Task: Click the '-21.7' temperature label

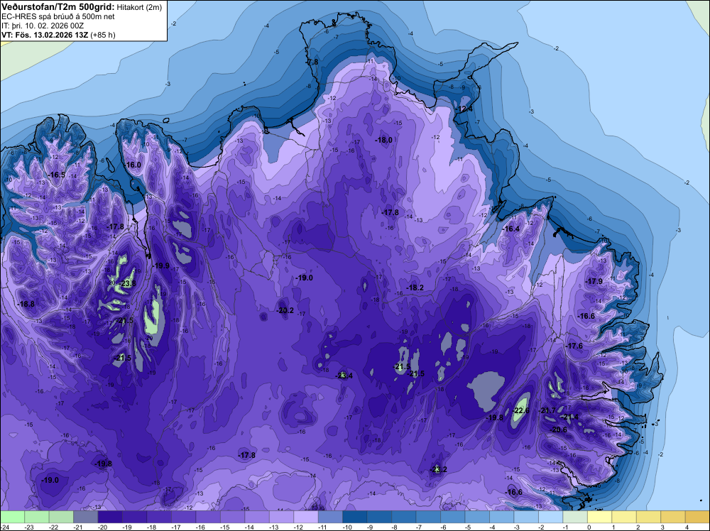Action: (547, 410)
